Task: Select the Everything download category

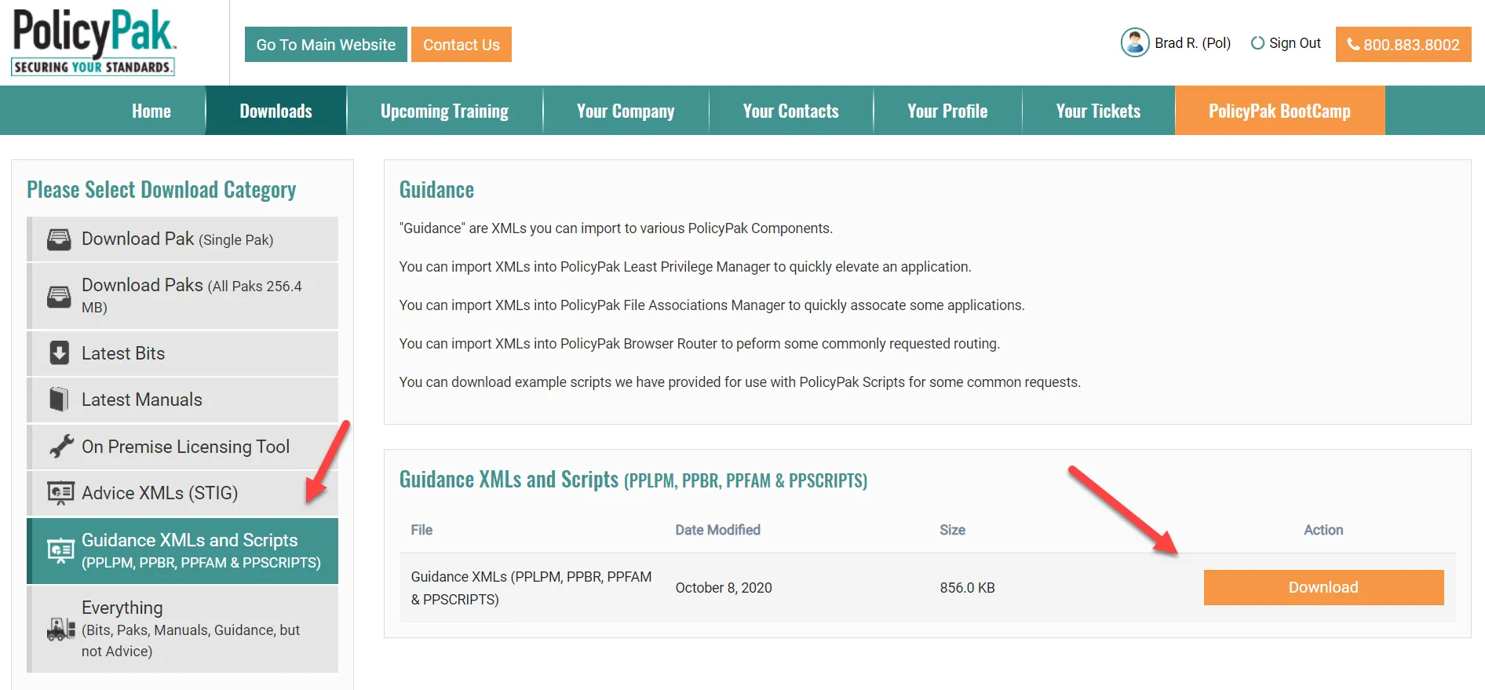Action: click(183, 629)
